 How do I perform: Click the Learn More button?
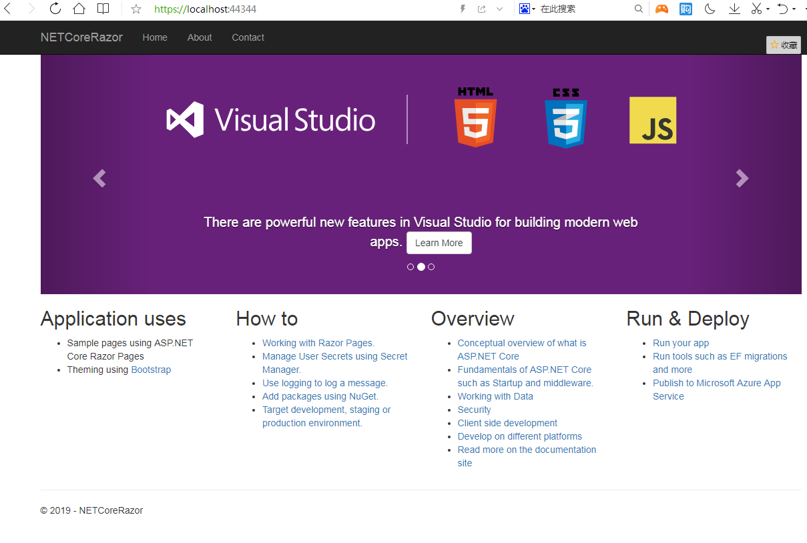tap(439, 243)
